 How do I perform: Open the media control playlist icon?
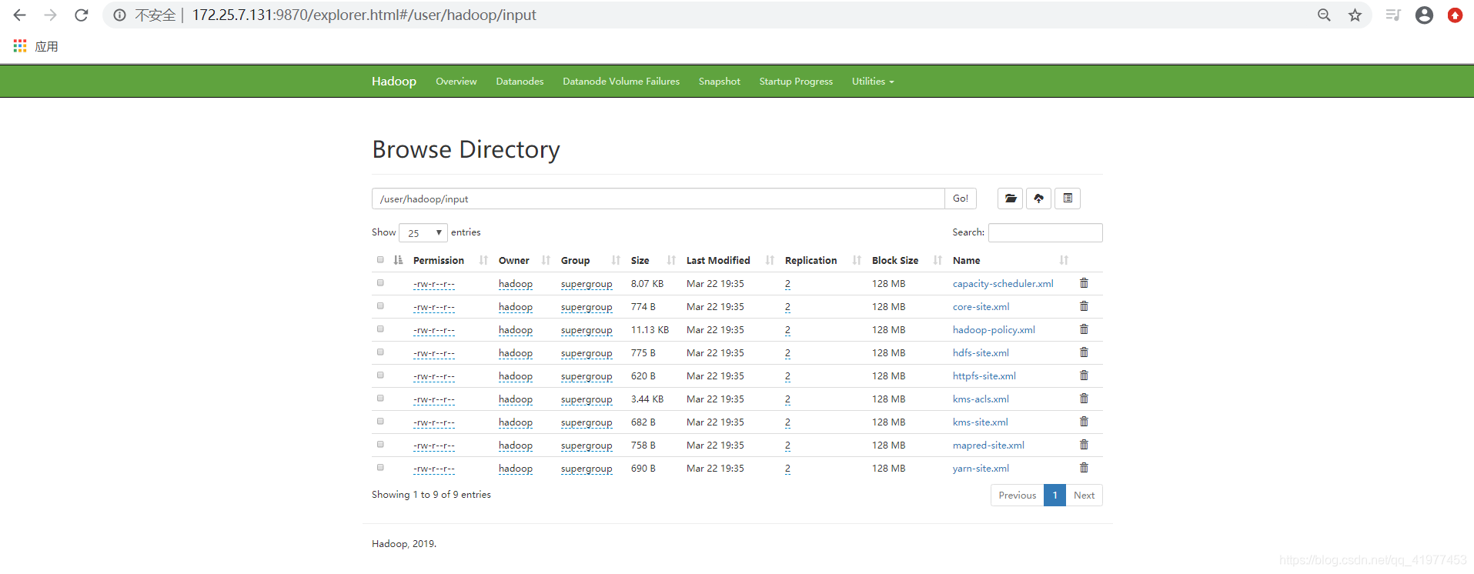[x=1393, y=15]
